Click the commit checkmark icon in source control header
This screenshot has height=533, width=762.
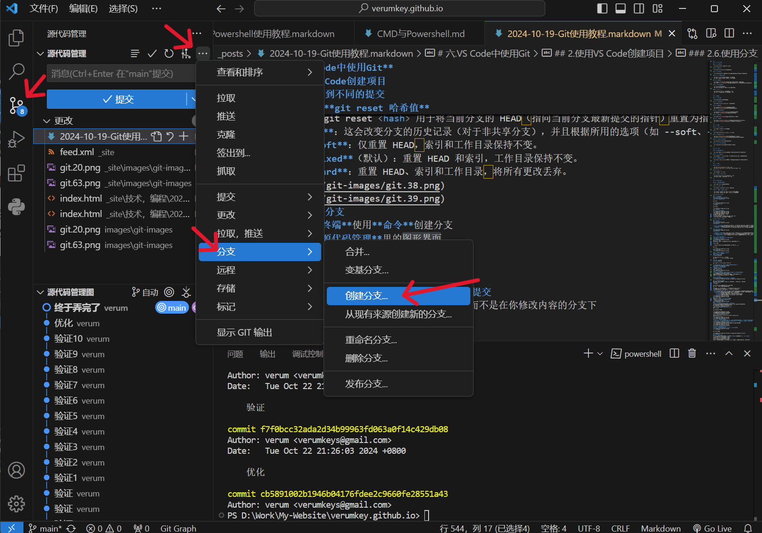pyautogui.click(x=152, y=53)
